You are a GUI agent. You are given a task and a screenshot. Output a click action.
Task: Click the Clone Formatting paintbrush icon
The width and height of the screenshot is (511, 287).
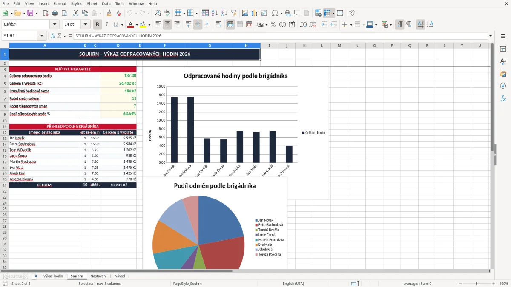(x=109, y=13)
